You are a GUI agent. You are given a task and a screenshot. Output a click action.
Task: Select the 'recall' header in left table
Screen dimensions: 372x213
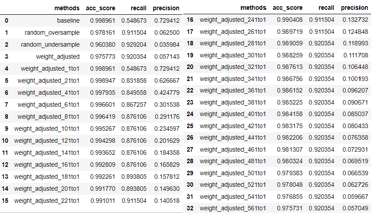tap(139, 8)
